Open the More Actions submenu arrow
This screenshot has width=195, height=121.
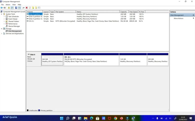click(193, 18)
